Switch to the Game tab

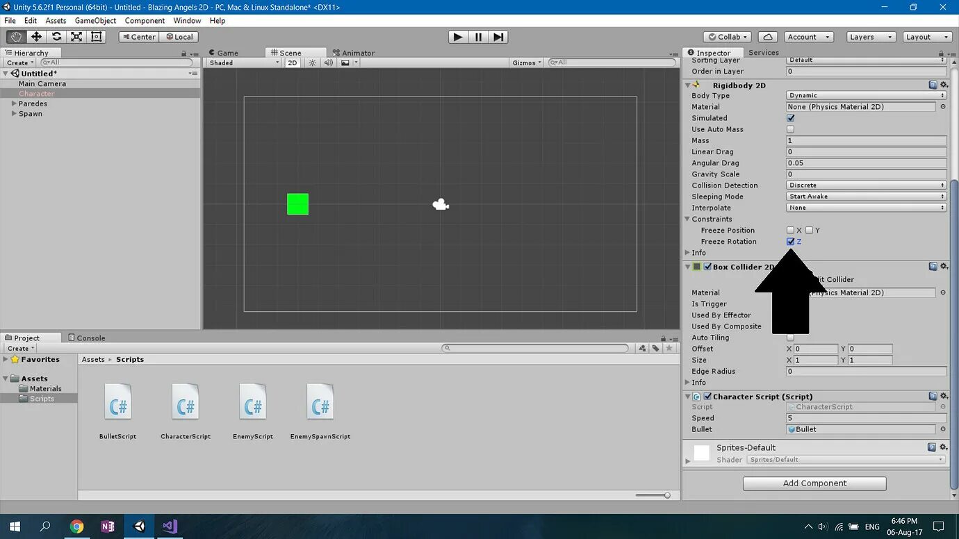click(x=223, y=53)
